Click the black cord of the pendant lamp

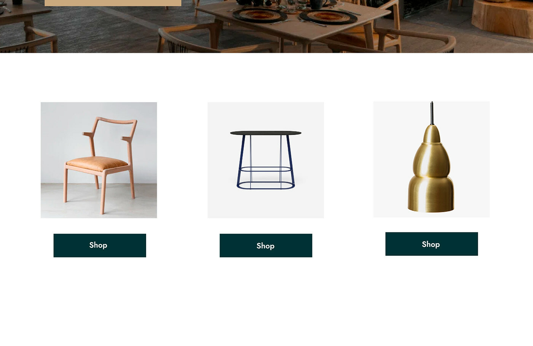432,113
